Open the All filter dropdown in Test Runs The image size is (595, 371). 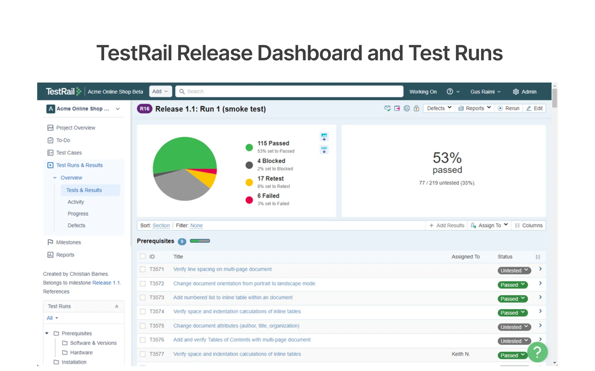52,318
